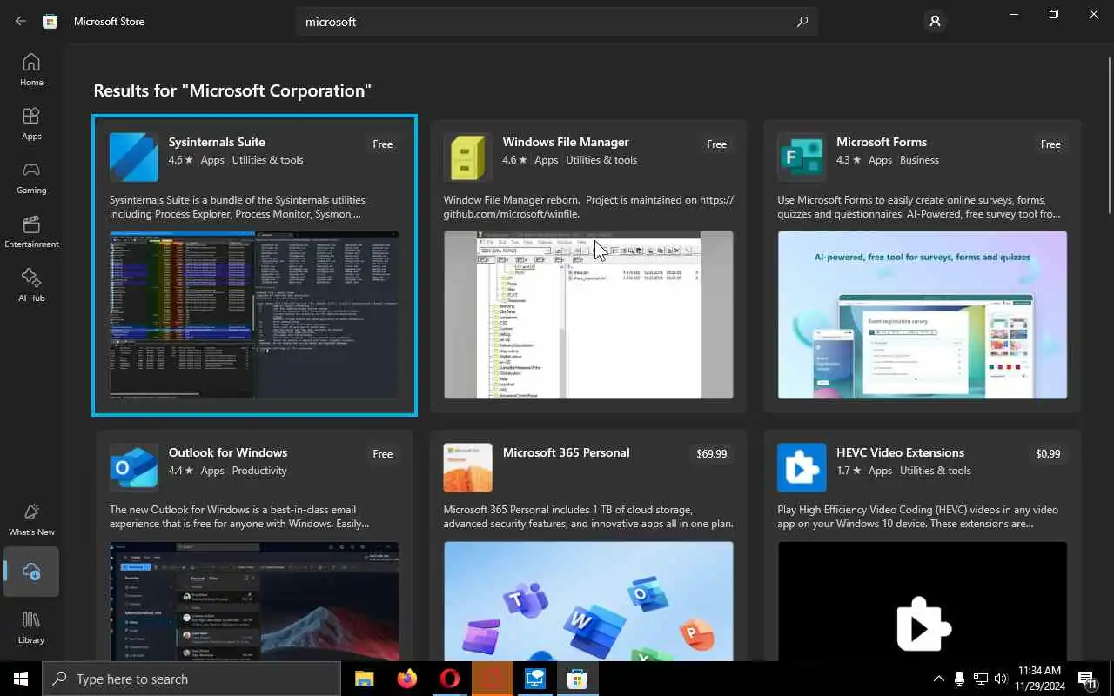
Task: Click Sysinternals Suite description text
Action: coord(238,207)
